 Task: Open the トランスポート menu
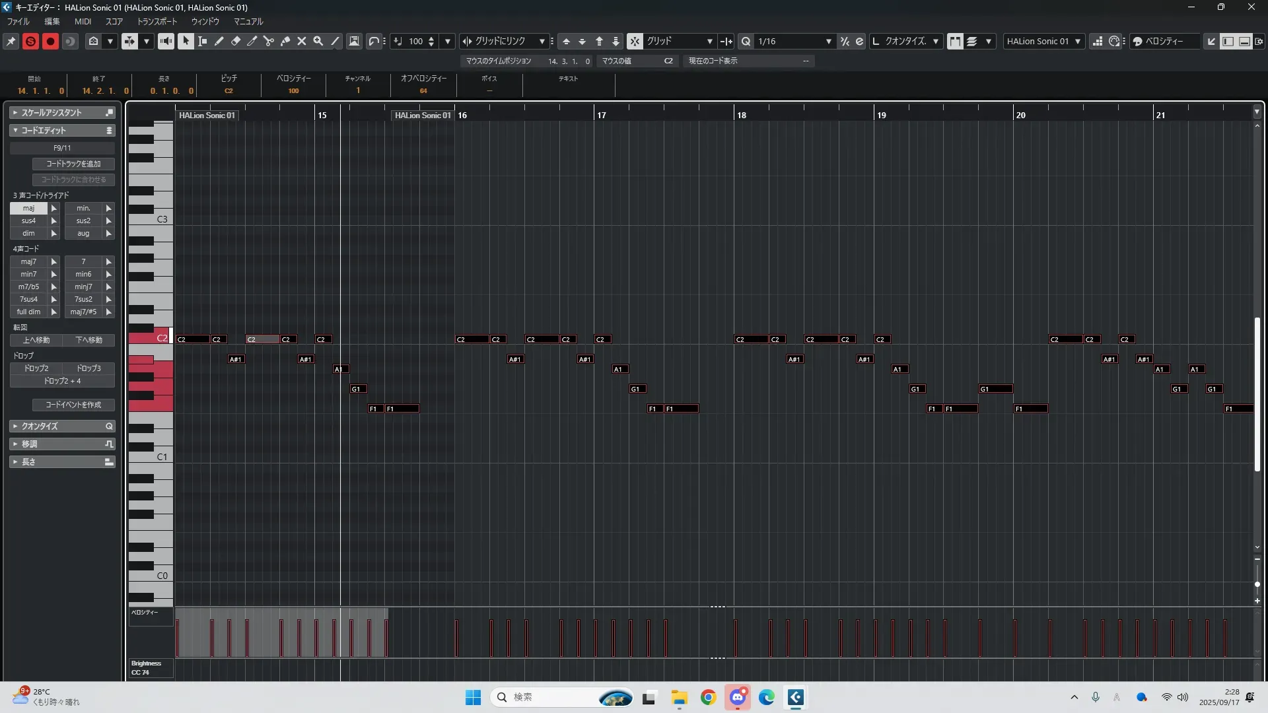tap(157, 22)
